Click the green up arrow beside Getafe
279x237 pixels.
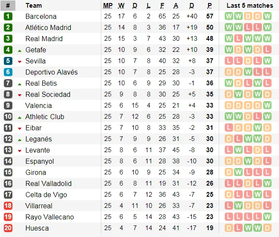coord(20,50)
